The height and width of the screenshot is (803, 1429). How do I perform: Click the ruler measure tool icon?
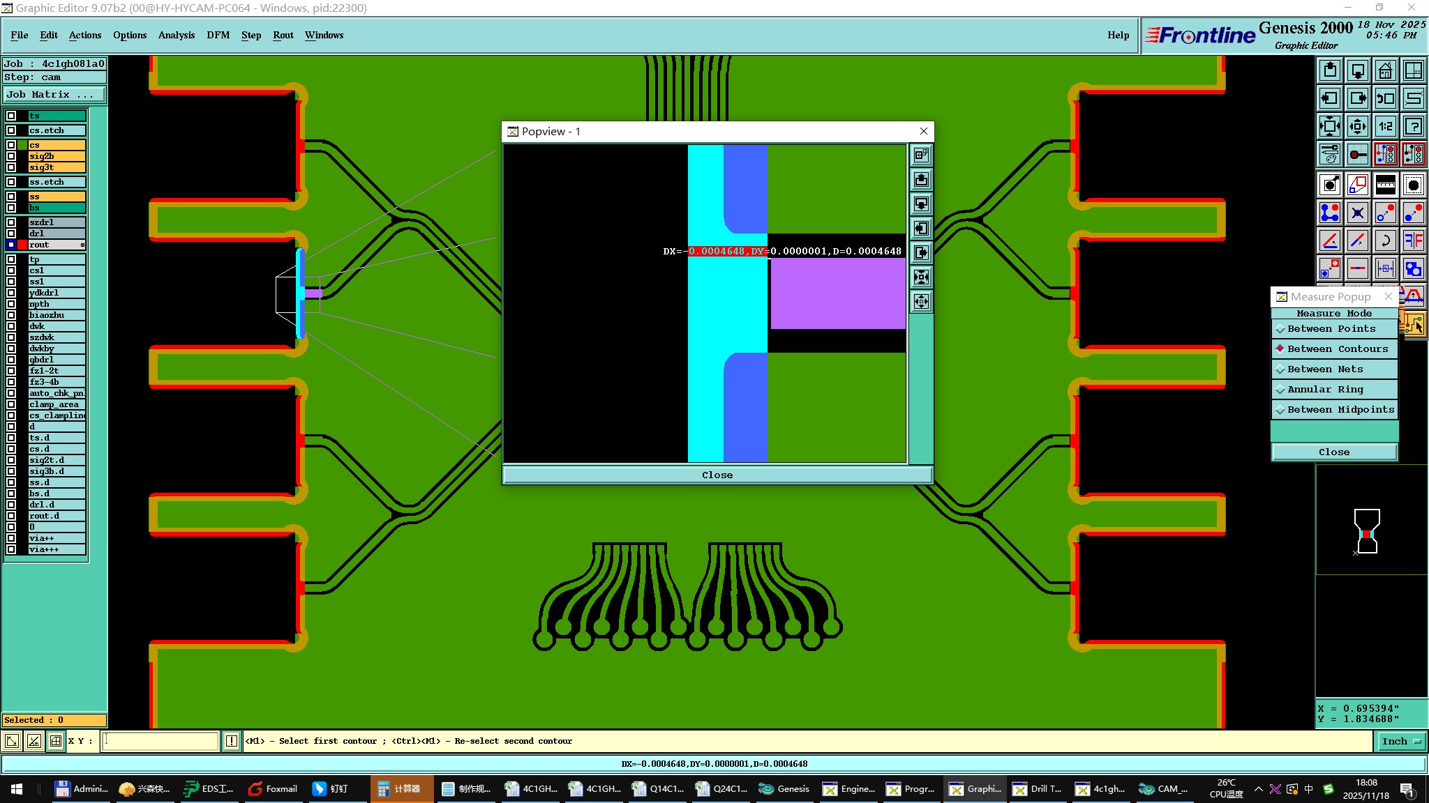pyautogui.click(x=1385, y=185)
